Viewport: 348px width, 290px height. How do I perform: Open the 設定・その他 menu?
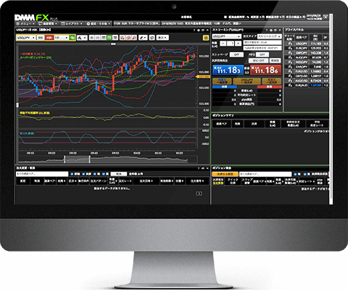coord(99,24)
